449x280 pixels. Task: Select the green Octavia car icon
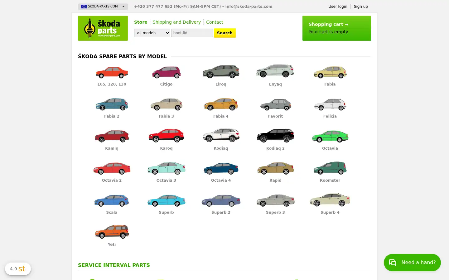[x=330, y=136]
